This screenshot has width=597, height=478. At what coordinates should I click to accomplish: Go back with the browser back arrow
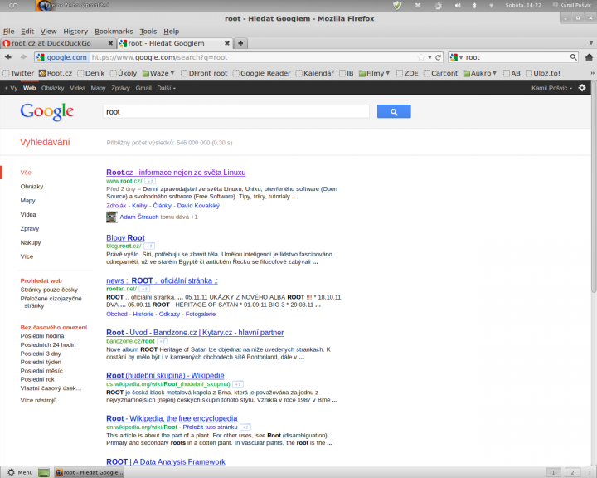(x=8, y=57)
